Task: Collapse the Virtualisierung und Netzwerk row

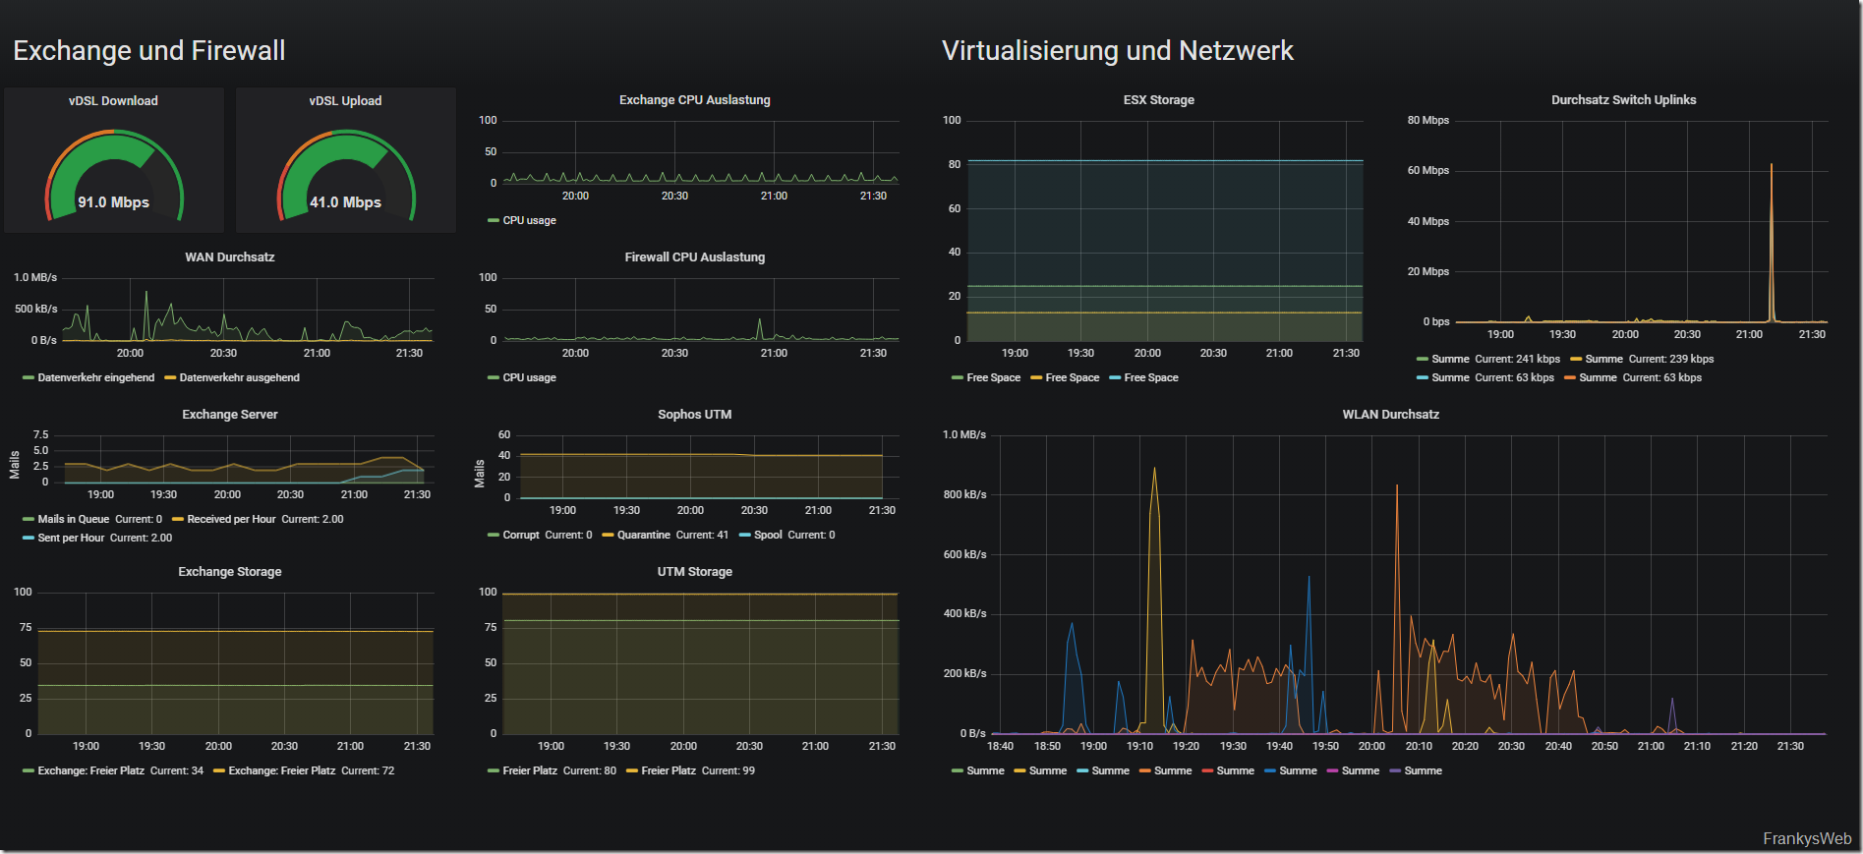Action: 1117,50
